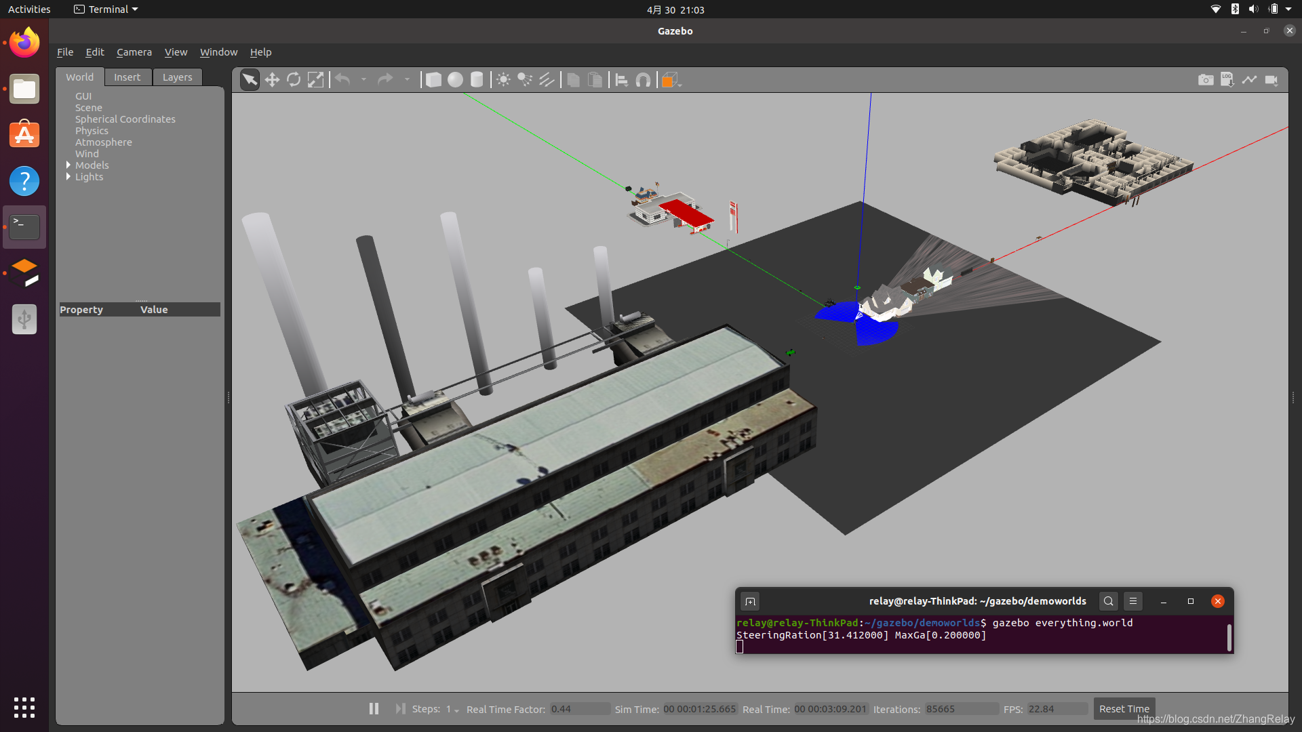This screenshot has width=1302, height=732.
Task: Select Spherical Coordinates entry
Action: pos(125,119)
